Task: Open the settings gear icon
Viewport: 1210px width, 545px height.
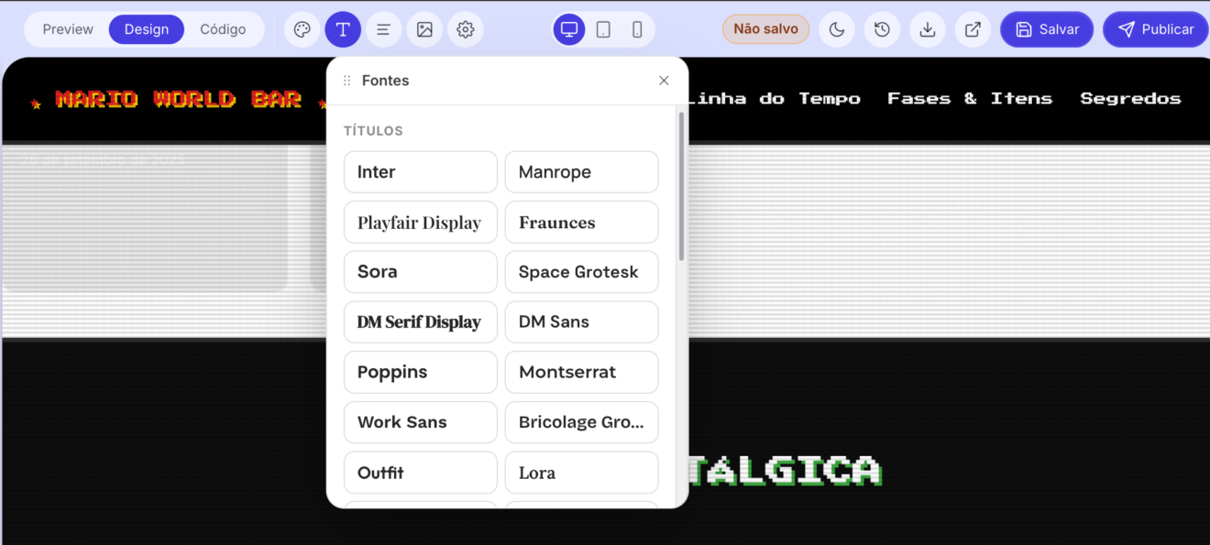Action: point(466,29)
